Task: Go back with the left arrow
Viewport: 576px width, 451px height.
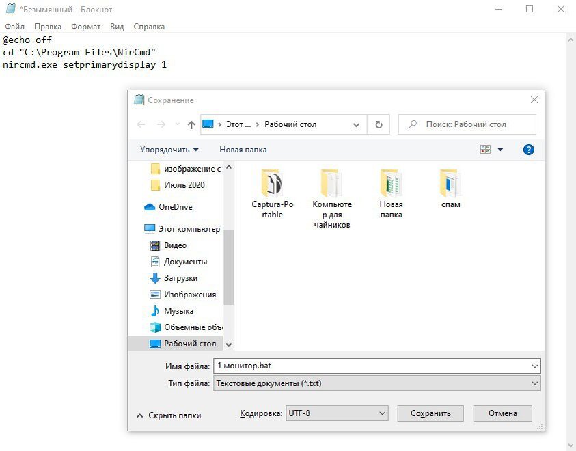Action: [141, 124]
